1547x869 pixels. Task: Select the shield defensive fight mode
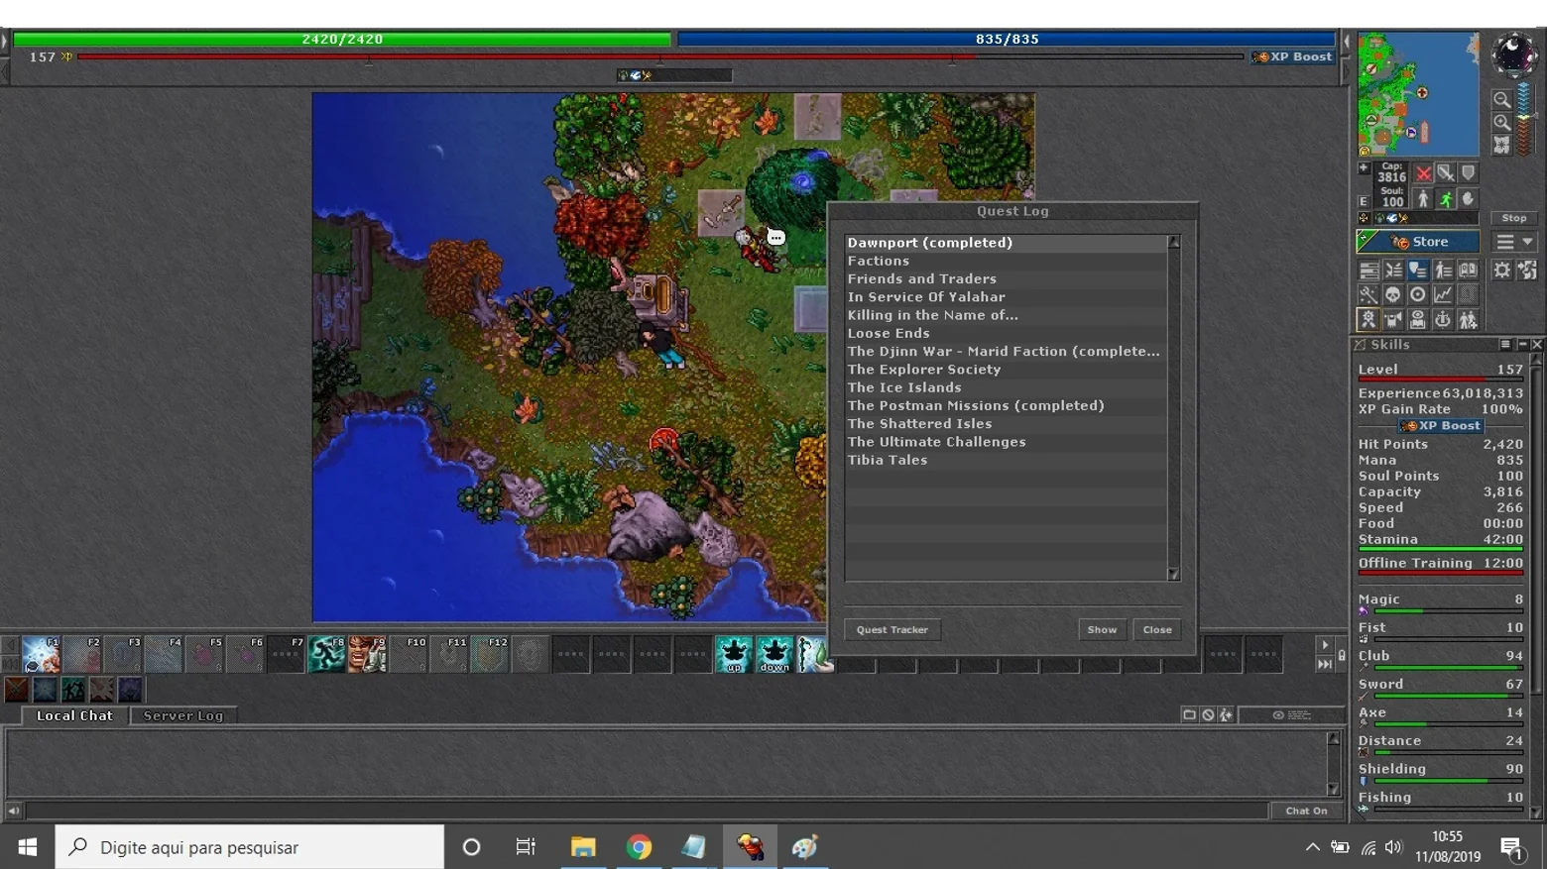pyautogui.click(x=1469, y=173)
